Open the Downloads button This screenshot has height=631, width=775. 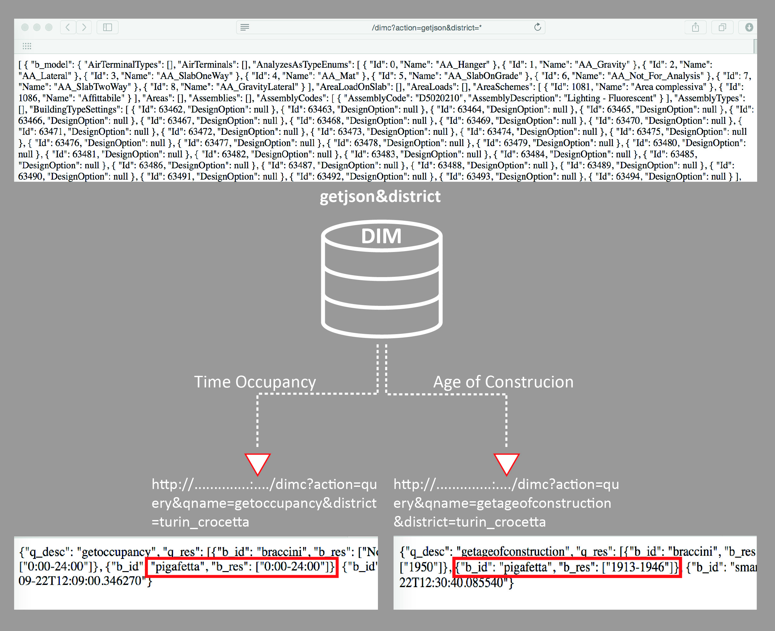[x=749, y=27]
